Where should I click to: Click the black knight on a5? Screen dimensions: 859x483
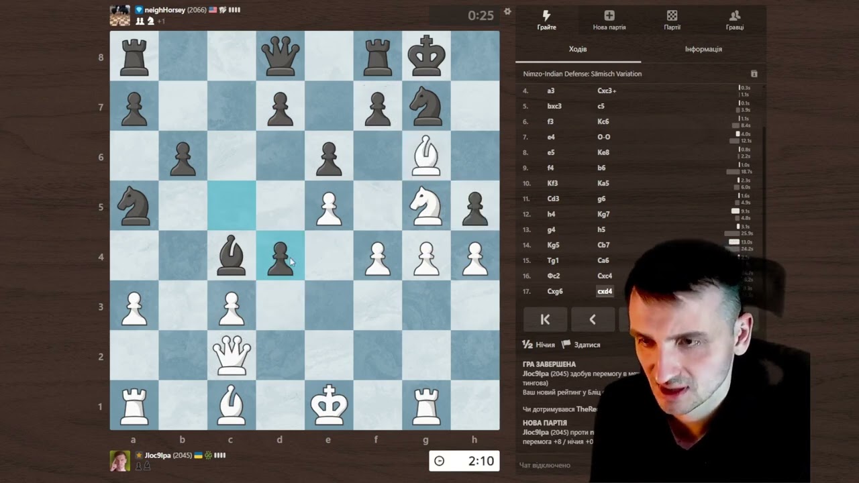click(134, 207)
